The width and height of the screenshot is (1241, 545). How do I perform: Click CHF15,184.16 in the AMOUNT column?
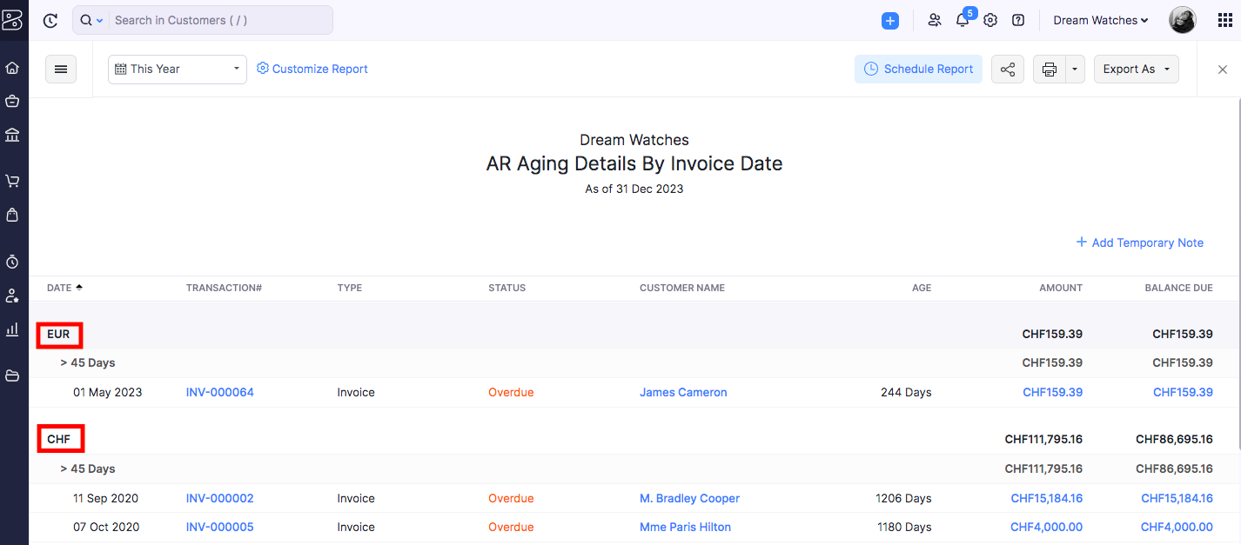pyautogui.click(x=1047, y=498)
